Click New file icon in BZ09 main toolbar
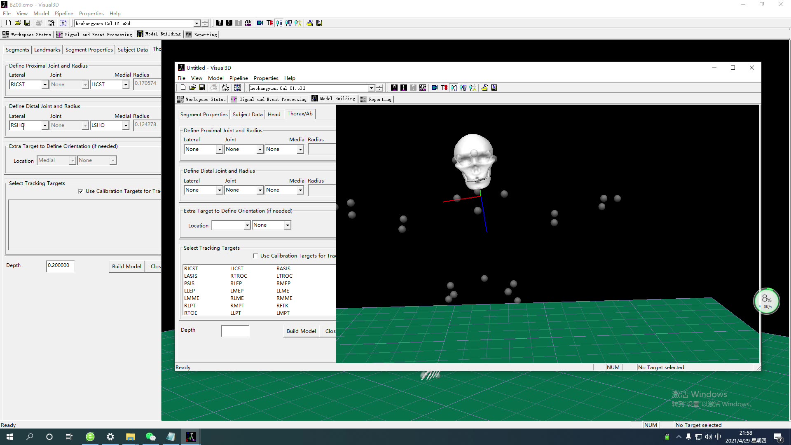791x445 pixels. (x=8, y=23)
